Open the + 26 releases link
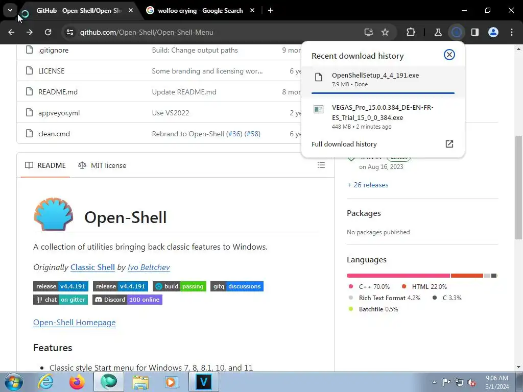 coord(368,185)
